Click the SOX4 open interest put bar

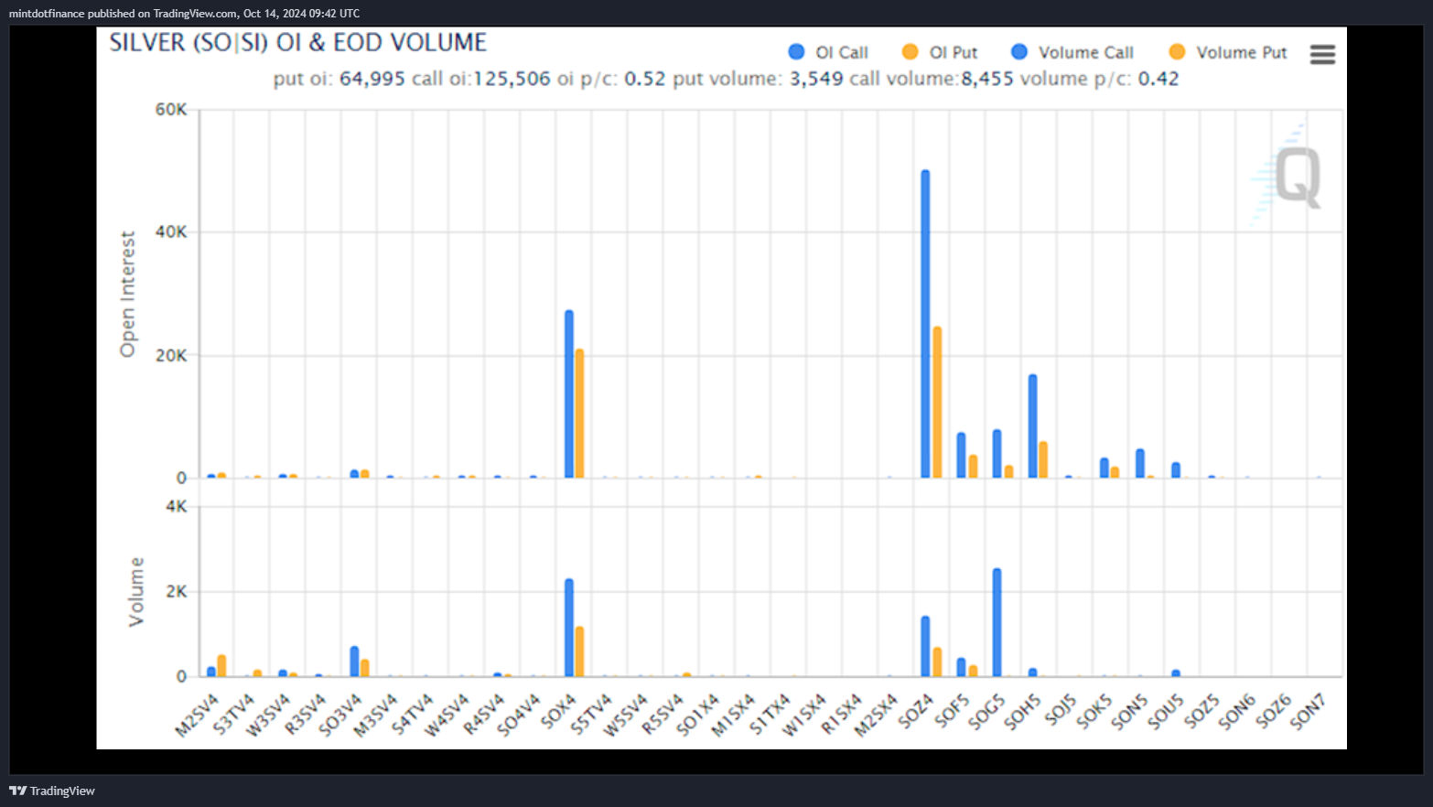[x=579, y=413]
